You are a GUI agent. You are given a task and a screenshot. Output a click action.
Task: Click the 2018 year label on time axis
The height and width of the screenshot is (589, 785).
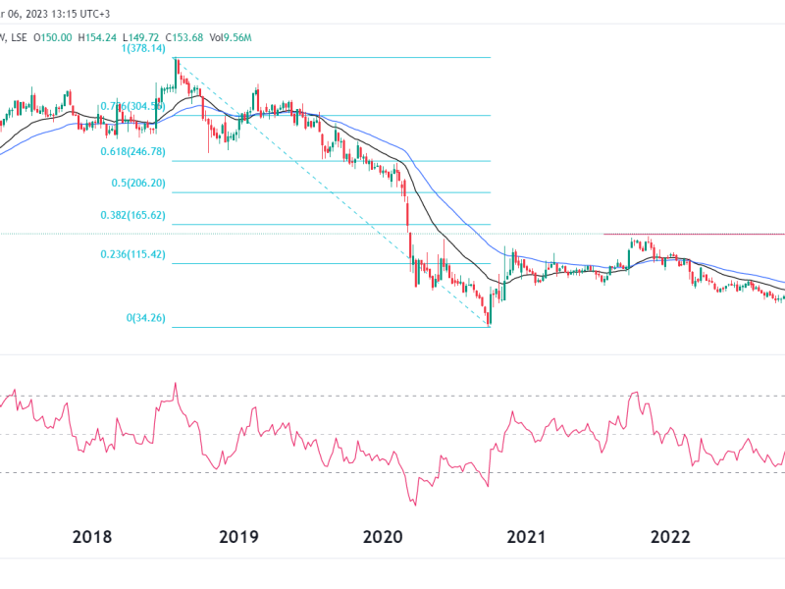tap(92, 537)
